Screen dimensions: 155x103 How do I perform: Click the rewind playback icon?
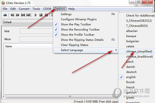pyautogui.click(x=12, y=15)
